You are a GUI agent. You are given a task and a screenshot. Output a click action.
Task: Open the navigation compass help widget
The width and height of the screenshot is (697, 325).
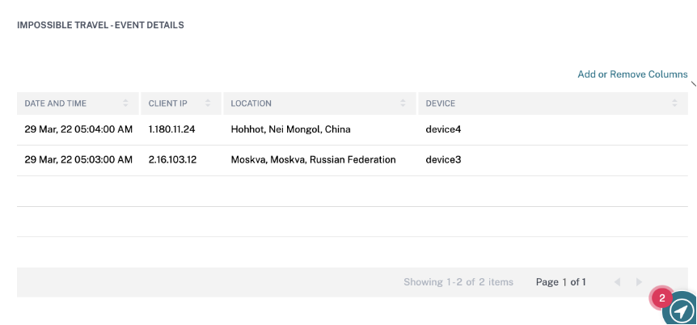click(x=681, y=310)
